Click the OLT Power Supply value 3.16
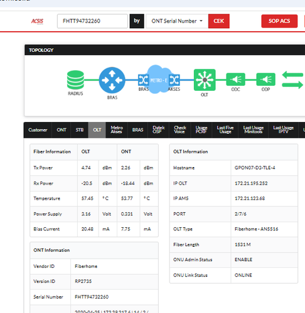 (x=86, y=214)
